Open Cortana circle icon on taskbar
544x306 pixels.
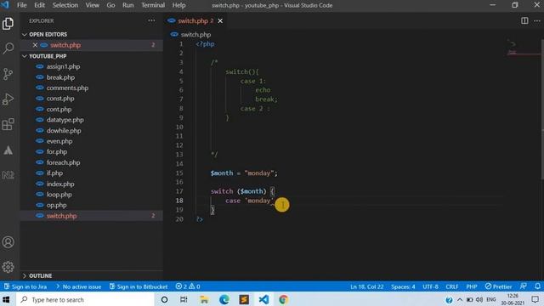(x=164, y=299)
